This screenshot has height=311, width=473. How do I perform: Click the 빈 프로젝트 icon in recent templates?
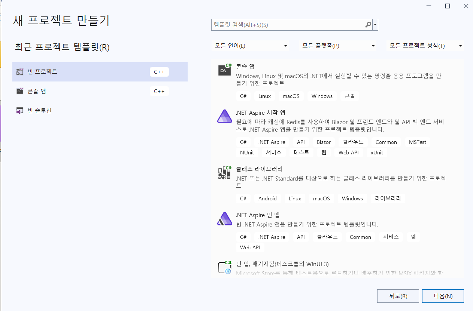tap(20, 71)
